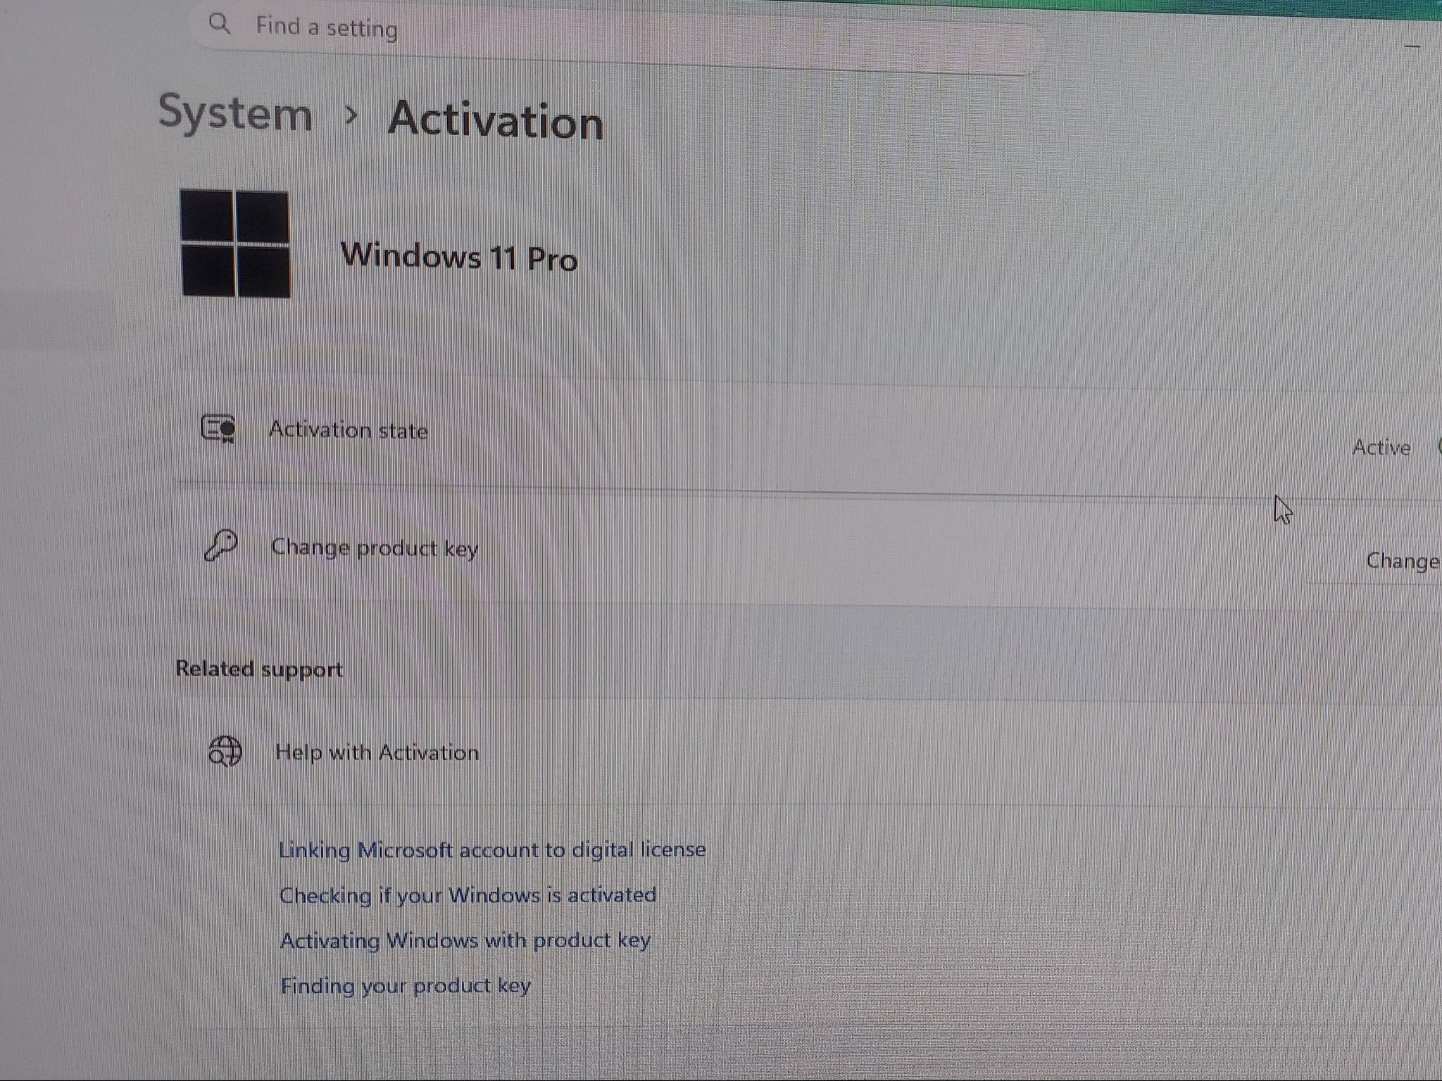
Task: Open Finding your product key link
Action: click(x=406, y=985)
